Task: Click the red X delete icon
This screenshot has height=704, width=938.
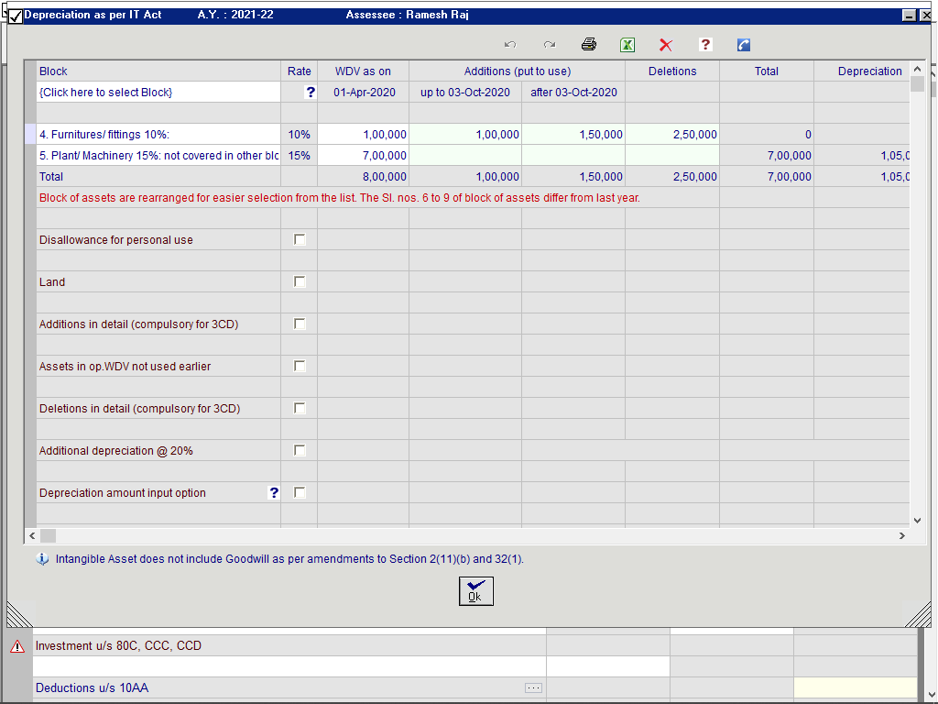Action: pyautogui.click(x=666, y=45)
